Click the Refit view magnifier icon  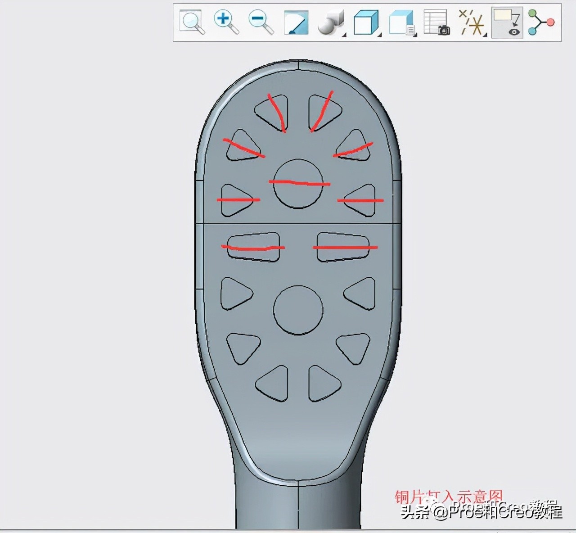tap(192, 23)
